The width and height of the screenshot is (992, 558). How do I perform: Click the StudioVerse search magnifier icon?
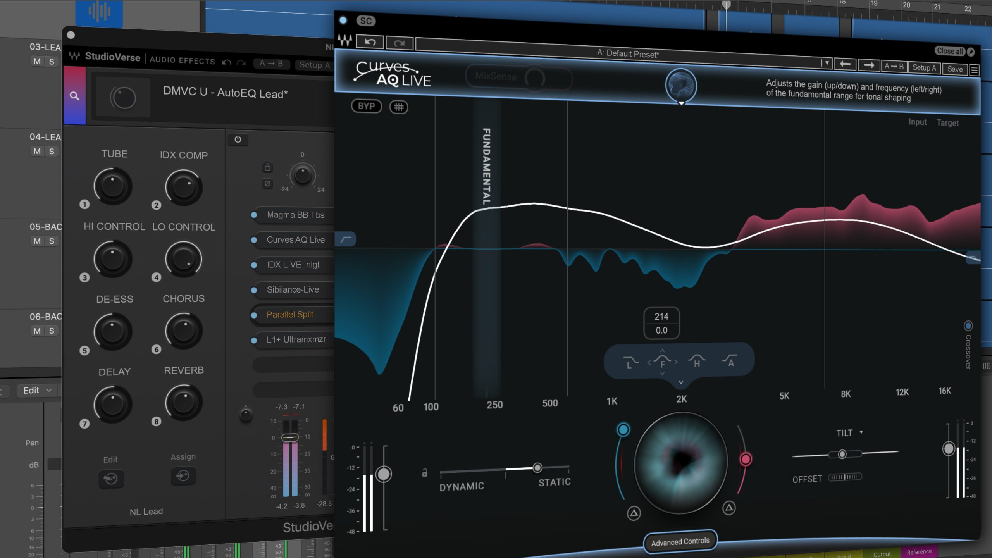pyautogui.click(x=74, y=96)
